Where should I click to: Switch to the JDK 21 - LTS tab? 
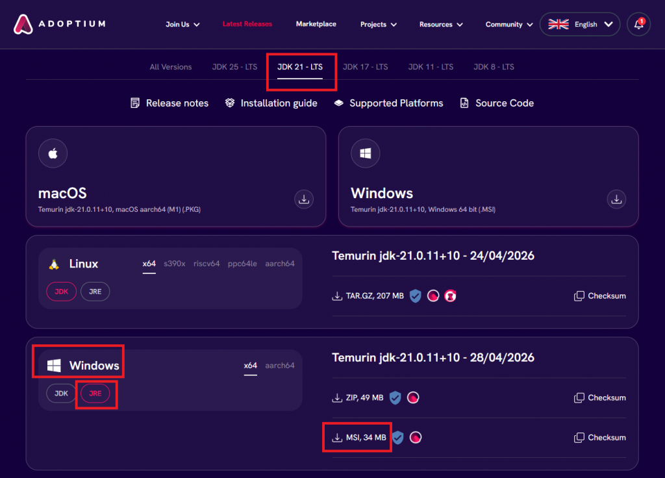point(300,67)
